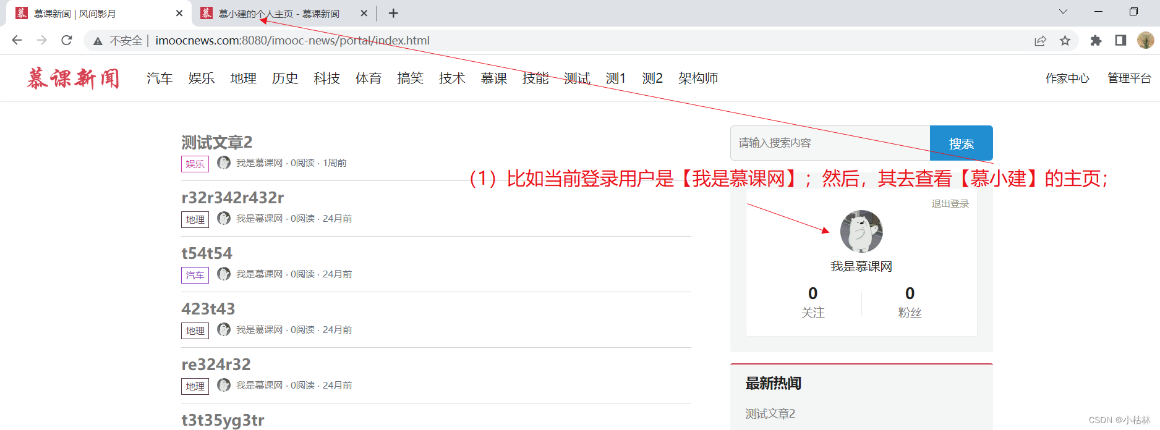Click username 我是慕课网 in profile card

point(861,266)
